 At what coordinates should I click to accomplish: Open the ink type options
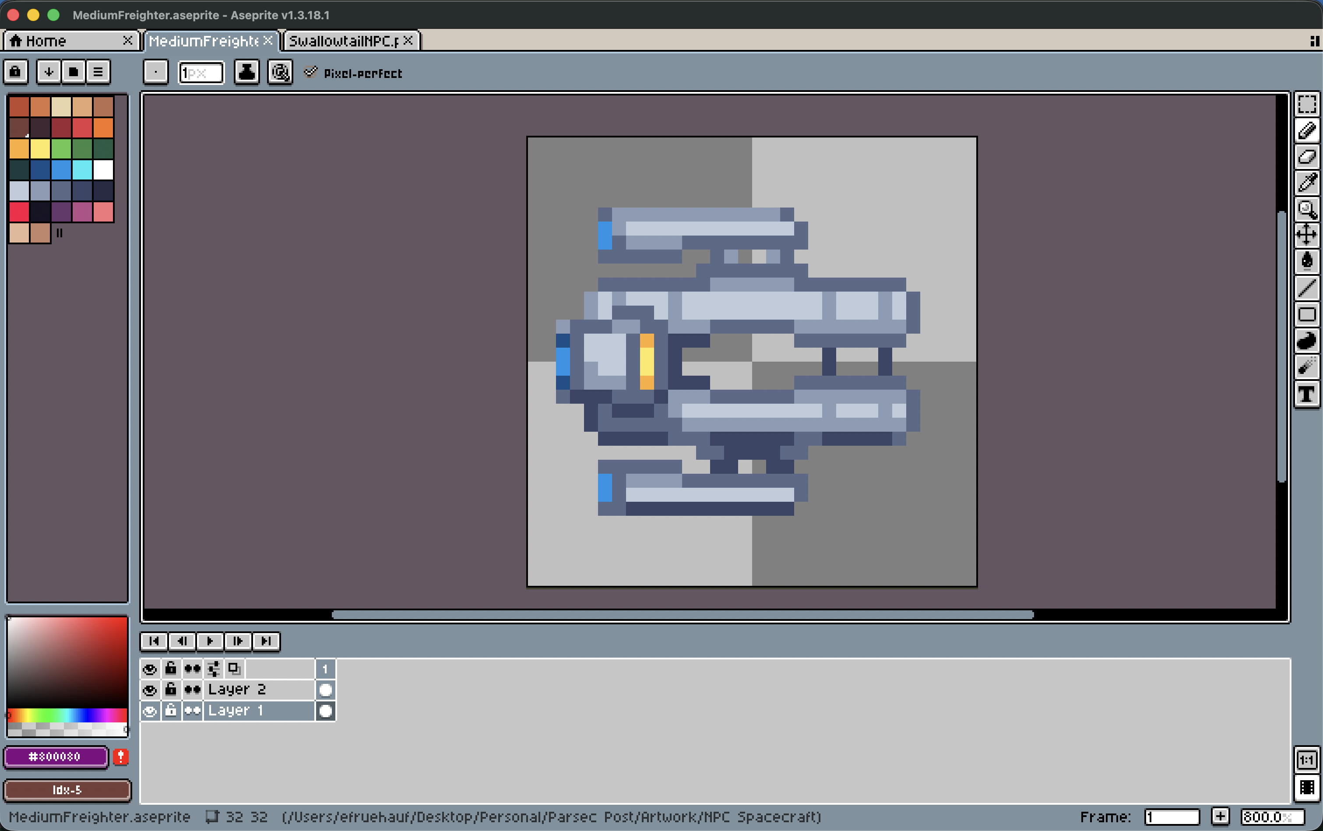coord(246,72)
